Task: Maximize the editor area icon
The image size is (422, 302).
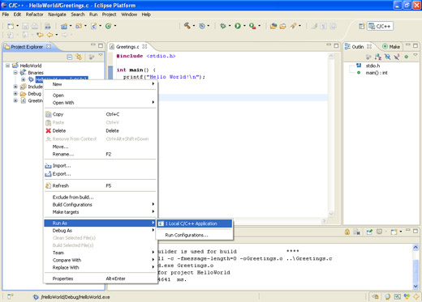Action: pos(336,45)
